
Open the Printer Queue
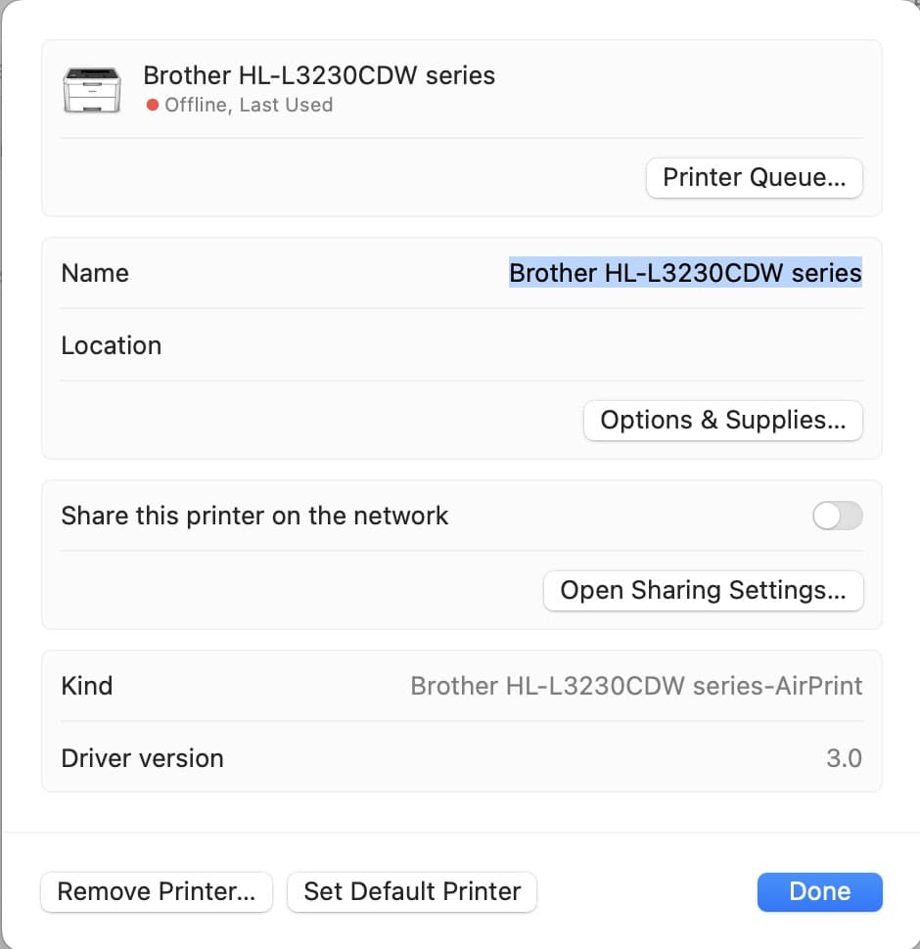tap(755, 178)
